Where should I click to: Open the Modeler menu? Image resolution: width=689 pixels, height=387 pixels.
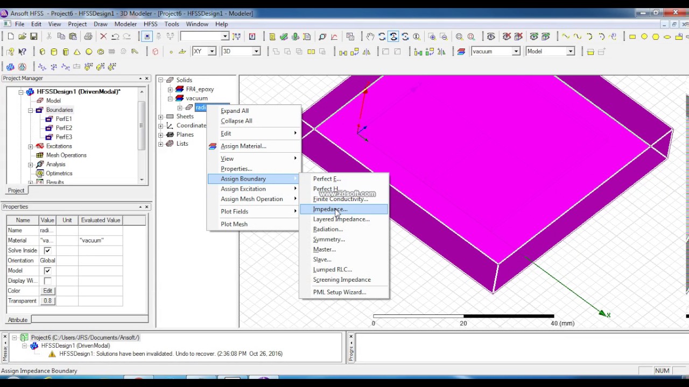(x=125, y=24)
